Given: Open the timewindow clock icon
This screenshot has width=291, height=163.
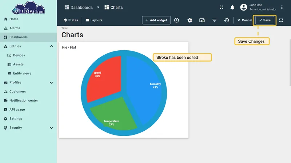Looking at the screenshot, I should click(x=176, y=20).
